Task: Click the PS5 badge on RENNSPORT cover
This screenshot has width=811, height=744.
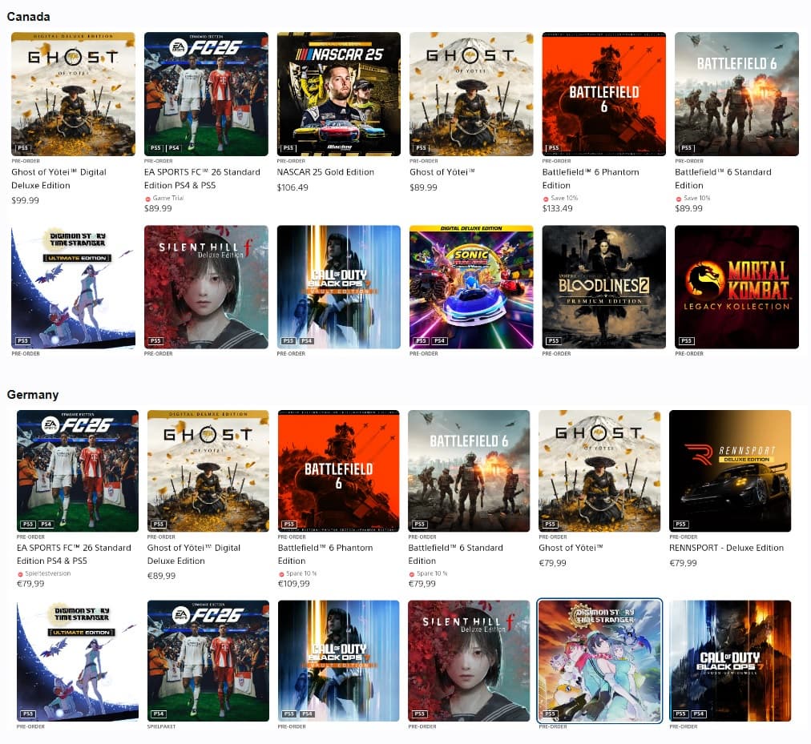Action: [x=680, y=524]
